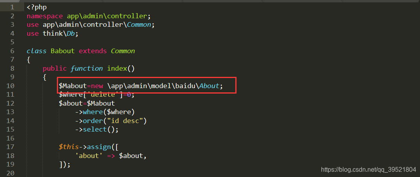Click app\admin\controller after namespace keyword

[x=107, y=16]
